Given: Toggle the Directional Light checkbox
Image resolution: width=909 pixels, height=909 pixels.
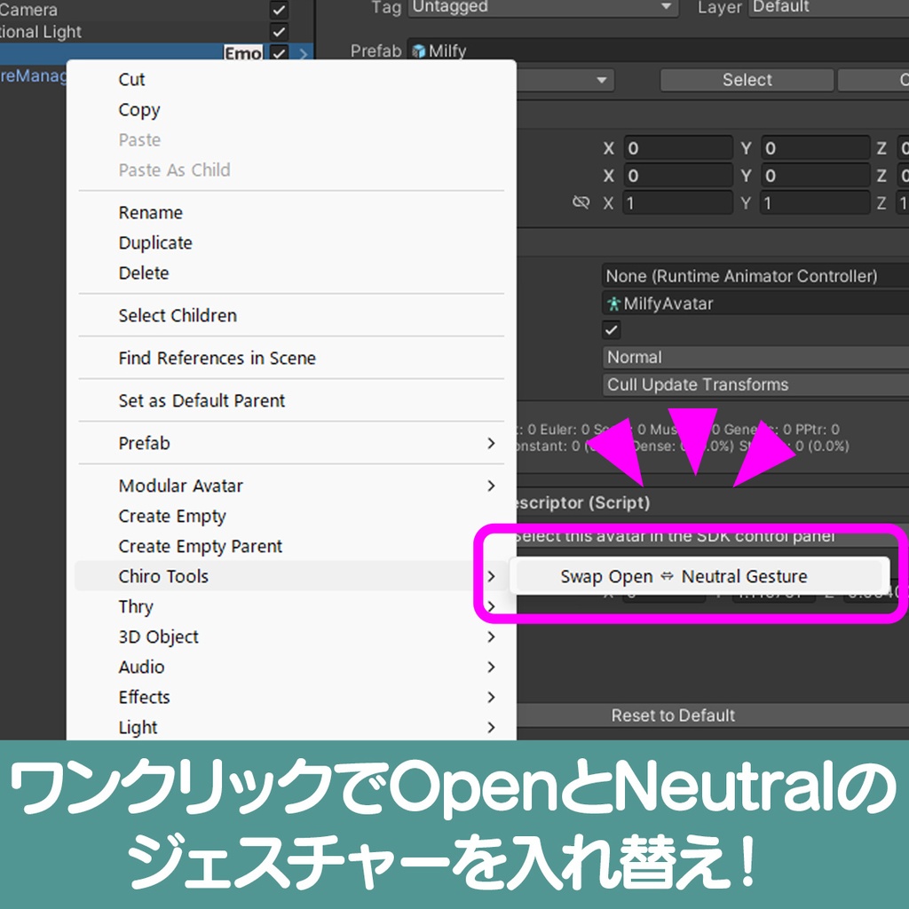Looking at the screenshot, I should 279,32.
